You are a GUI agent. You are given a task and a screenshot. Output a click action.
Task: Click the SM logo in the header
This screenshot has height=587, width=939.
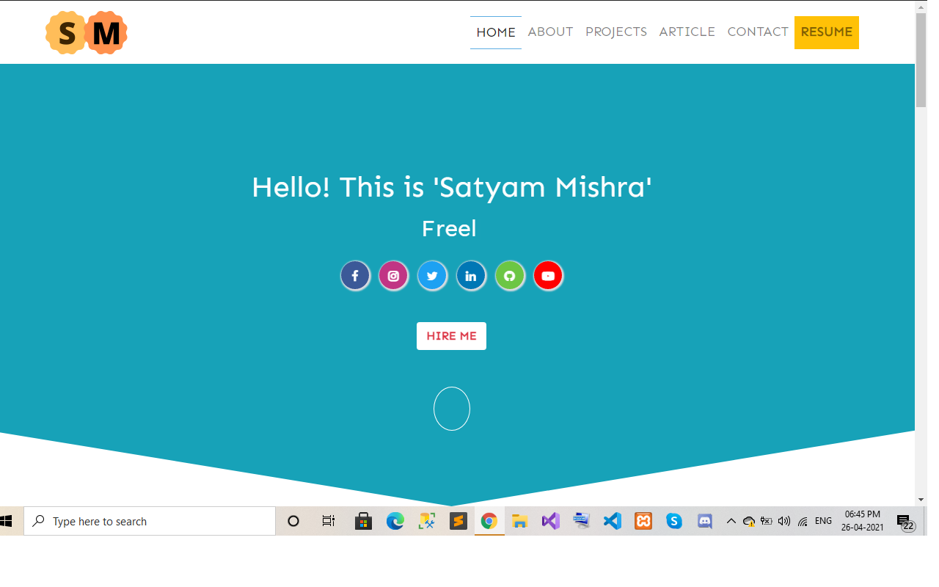pos(87,33)
